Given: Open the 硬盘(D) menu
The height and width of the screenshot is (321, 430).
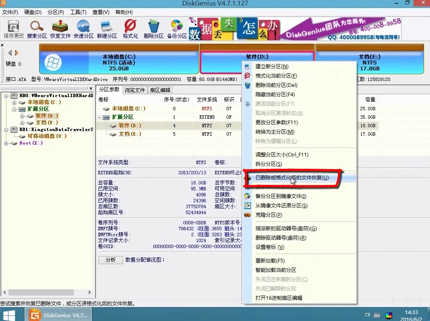Looking at the screenshot, I should pyautogui.click(x=33, y=12).
